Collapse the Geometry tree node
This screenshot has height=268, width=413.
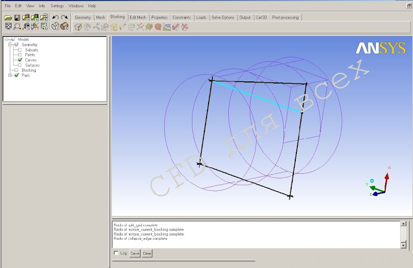tap(9, 45)
